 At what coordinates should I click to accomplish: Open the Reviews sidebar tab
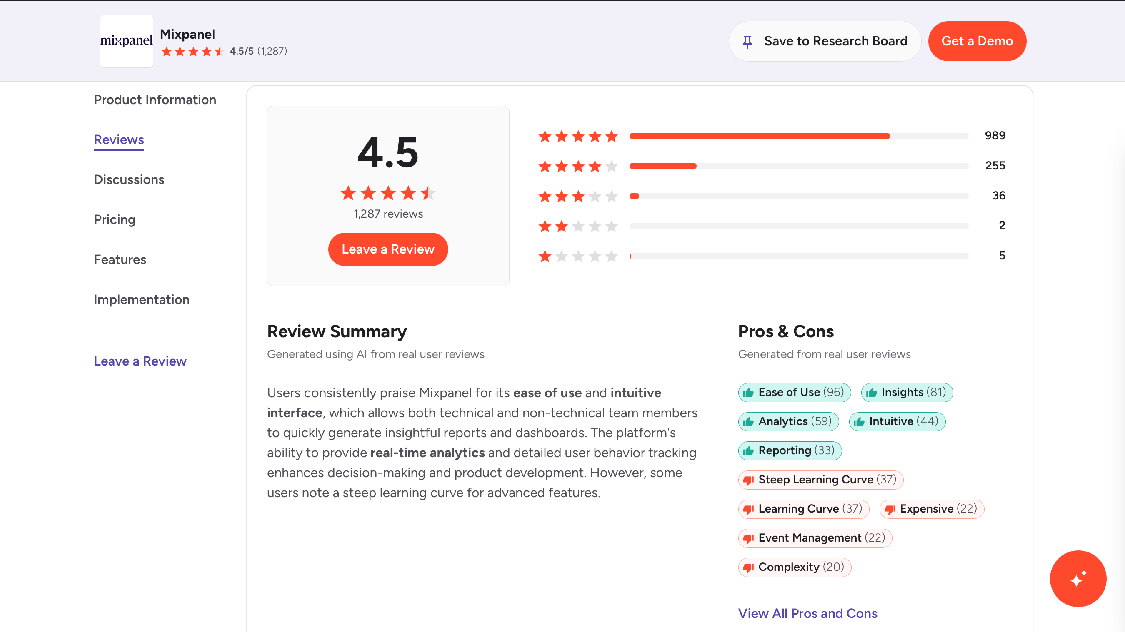click(x=119, y=139)
